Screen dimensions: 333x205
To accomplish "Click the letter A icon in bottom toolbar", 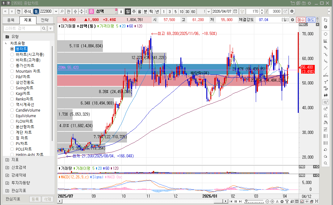I will pos(277,201).
